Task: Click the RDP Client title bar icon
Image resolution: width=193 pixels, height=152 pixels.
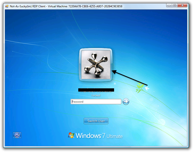Action: tap(7, 6)
